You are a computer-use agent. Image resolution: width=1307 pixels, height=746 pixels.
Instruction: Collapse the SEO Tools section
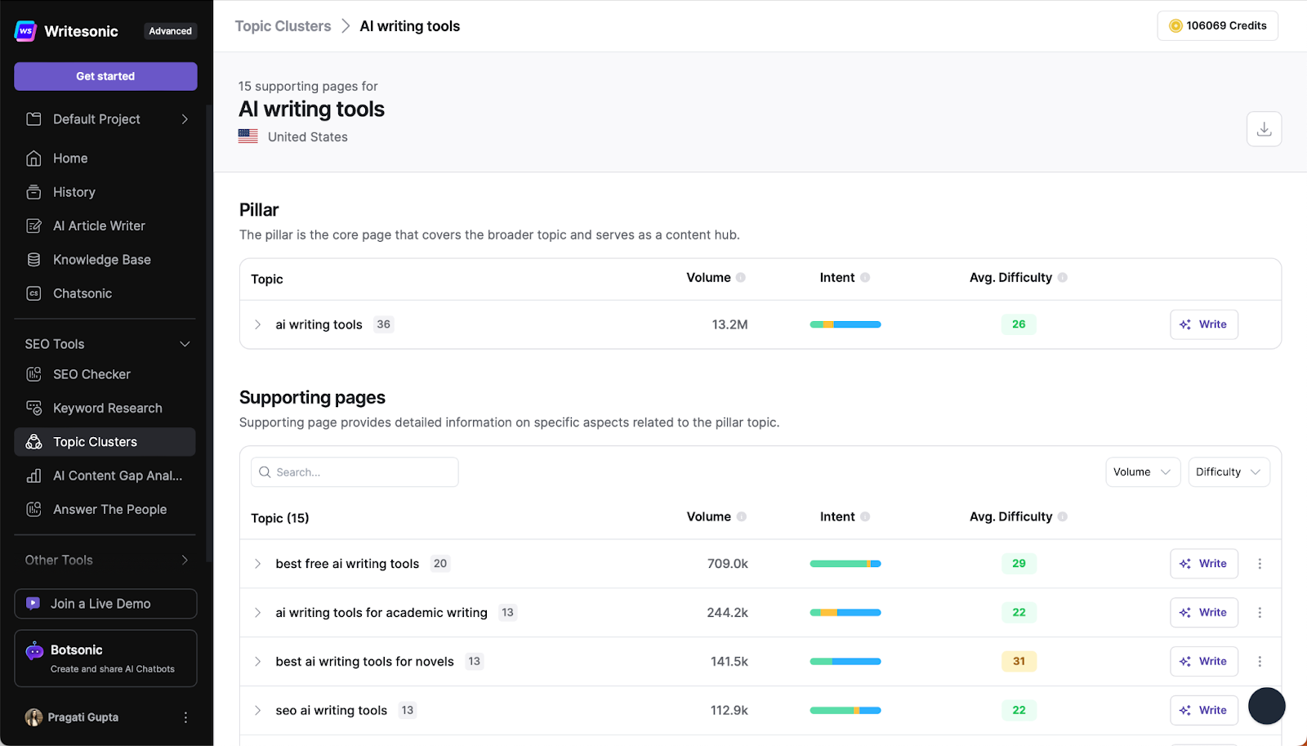(x=185, y=344)
